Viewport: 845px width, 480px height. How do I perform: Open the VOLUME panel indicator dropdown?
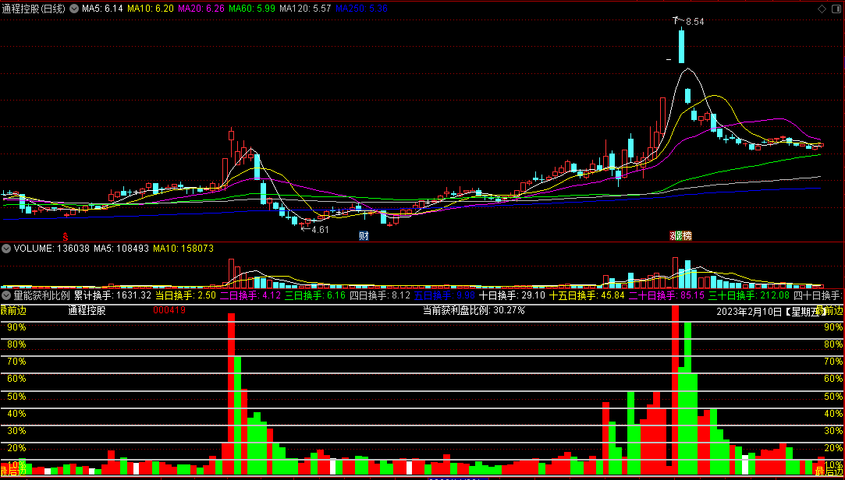click(6, 249)
